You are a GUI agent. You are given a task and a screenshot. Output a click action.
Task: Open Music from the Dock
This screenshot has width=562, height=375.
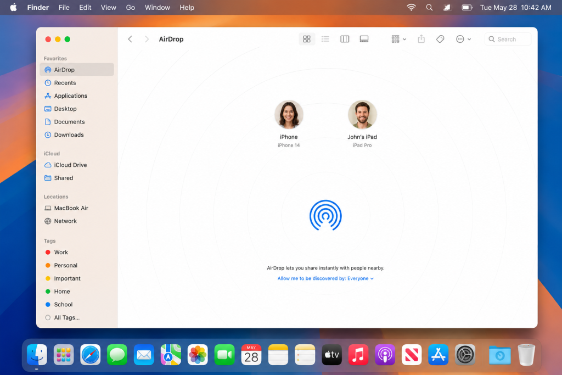[x=358, y=355]
